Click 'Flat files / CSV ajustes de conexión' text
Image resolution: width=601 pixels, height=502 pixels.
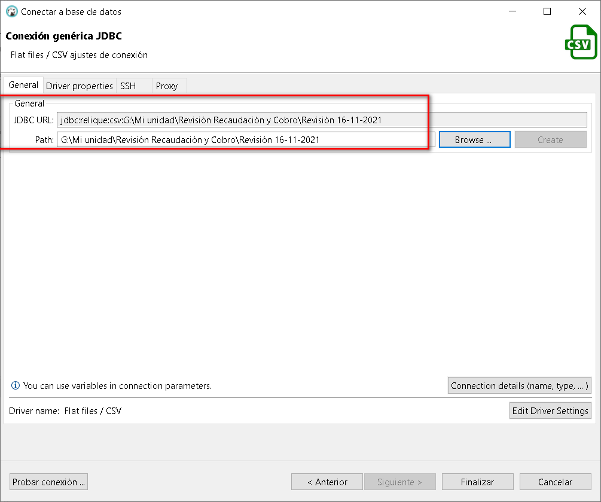tap(79, 55)
